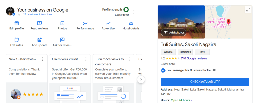
Task: Open 740 Google reviews link
Action: click(x=194, y=58)
